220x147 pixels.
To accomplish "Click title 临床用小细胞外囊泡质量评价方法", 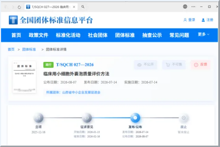I will (76, 74).
